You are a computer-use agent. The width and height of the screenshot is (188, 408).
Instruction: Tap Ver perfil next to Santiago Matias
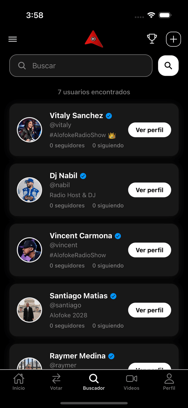[x=150, y=310]
